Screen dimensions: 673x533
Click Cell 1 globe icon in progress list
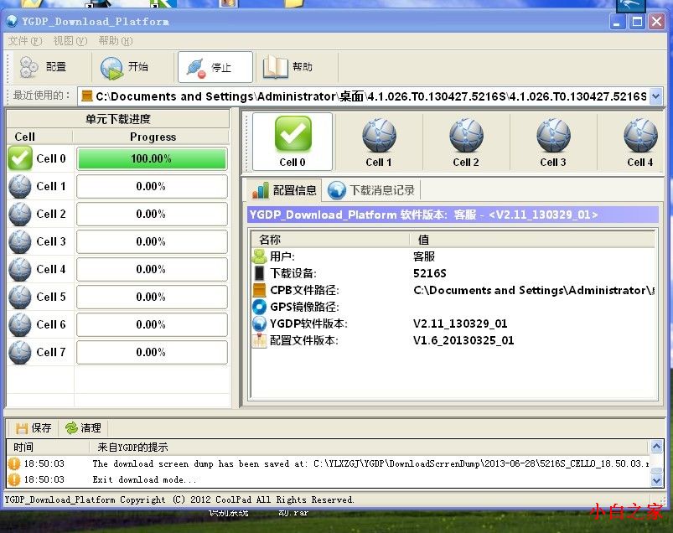pyautogui.click(x=20, y=186)
